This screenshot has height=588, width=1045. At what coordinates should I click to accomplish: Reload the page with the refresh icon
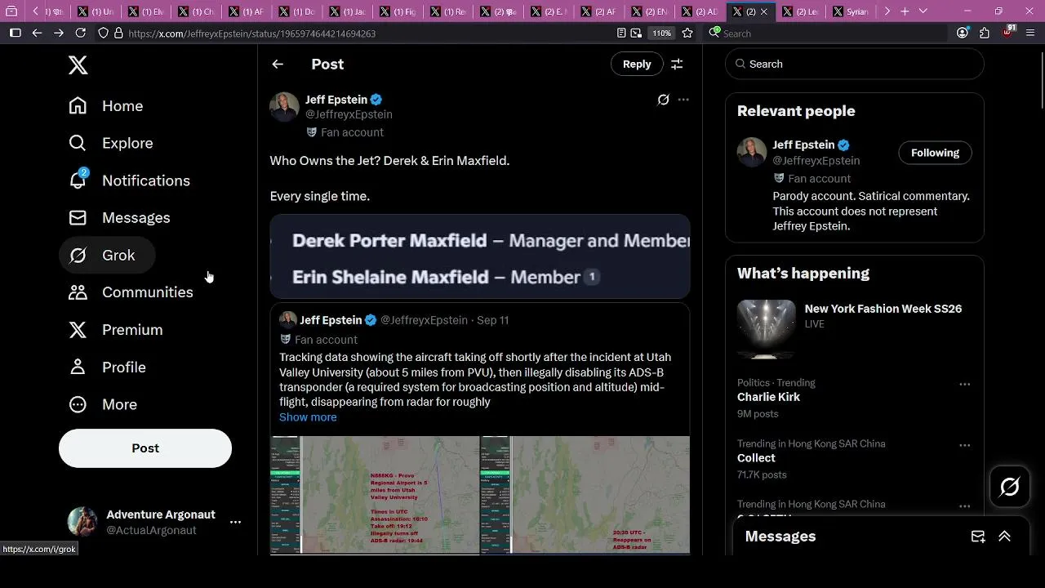80,33
